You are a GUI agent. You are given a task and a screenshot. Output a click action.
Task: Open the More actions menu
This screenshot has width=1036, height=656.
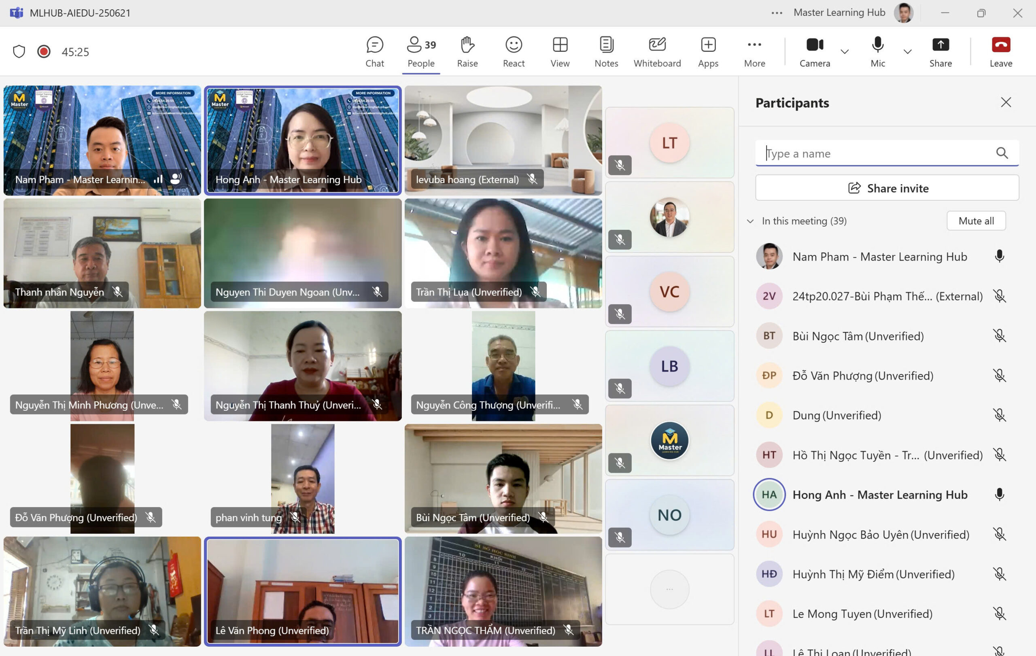tap(754, 52)
